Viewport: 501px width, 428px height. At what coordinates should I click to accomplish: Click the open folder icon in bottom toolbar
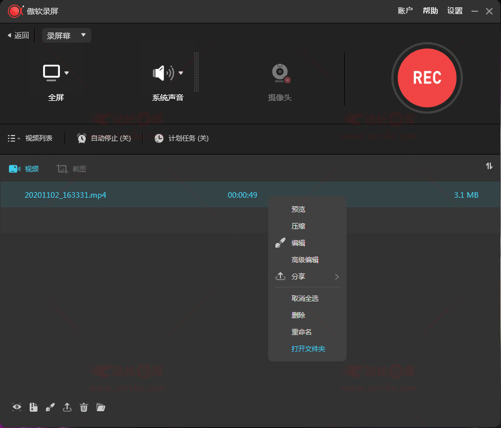(101, 407)
